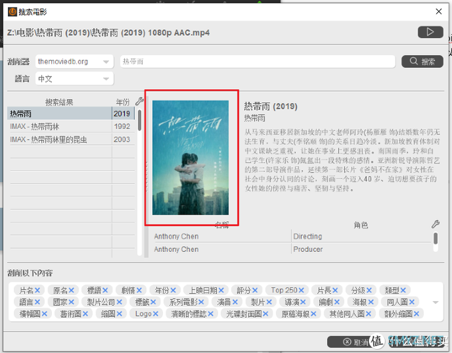Remove the 片長 tag with its X
This screenshot has height=353, width=452.
(335, 290)
